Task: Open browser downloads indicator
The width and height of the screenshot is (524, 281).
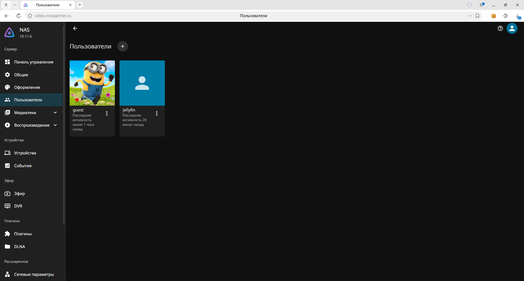Action: pos(517,16)
